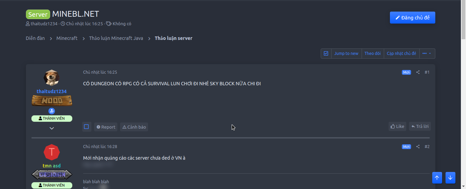The height and width of the screenshot is (189, 466).
Task: Click the Trả lời reply button
Action: [x=420, y=127]
